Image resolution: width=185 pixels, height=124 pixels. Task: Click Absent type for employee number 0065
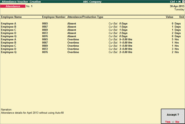point(72,24)
